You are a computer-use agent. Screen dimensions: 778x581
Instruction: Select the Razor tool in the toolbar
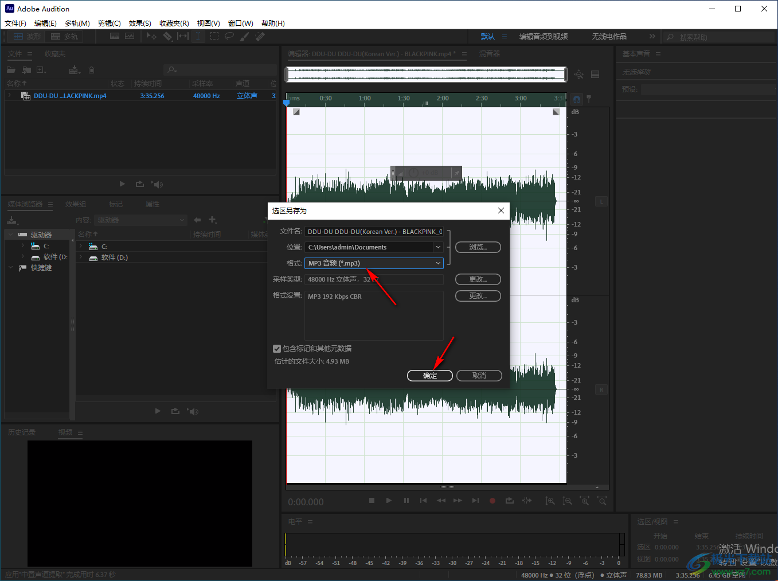click(167, 36)
